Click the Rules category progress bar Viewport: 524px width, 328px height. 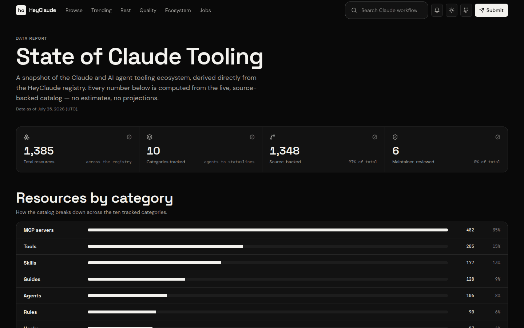[268, 312]
